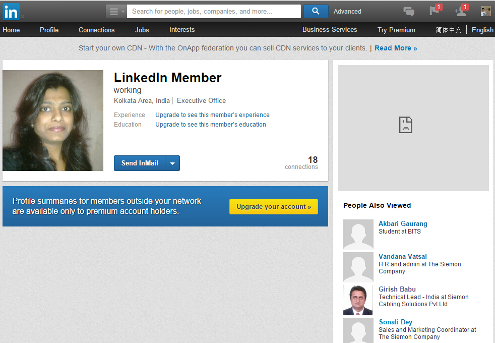This screenshot has height=343, width=495.
Task: Expand the Send InMail dropdown arrow
Action: tap(172, 163)
